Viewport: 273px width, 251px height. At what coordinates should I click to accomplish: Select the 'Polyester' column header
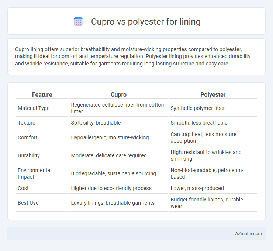pyautogui.click(x=213, y=94)
